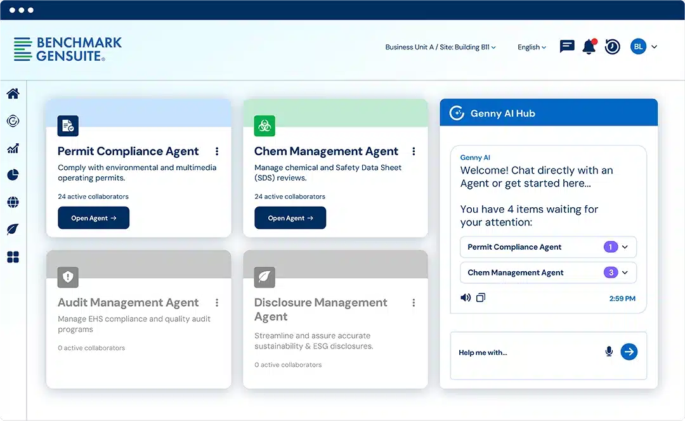Image resolution: width=685 pixels, height=422 pixels.
Task: Open the Business Unit A site dropdown
Action: tap(440, 47)
